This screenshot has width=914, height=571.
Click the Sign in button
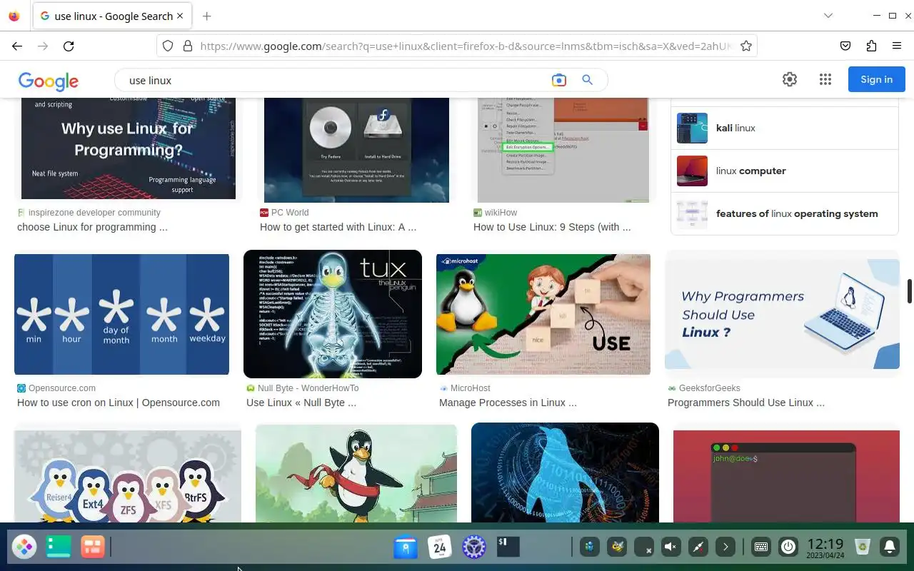tap(877, 79)
